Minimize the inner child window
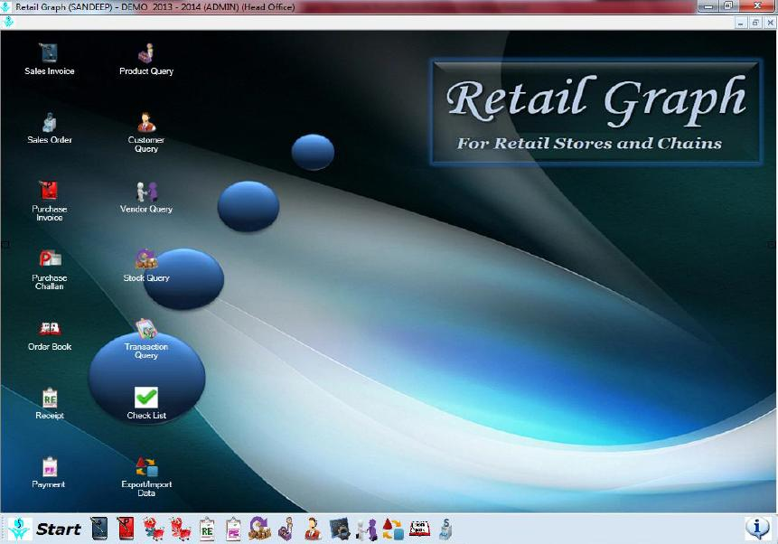This screenshot has height=544, width=778. [x=741, y=23]
